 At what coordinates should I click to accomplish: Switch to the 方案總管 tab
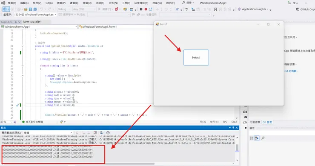point(255,122)
